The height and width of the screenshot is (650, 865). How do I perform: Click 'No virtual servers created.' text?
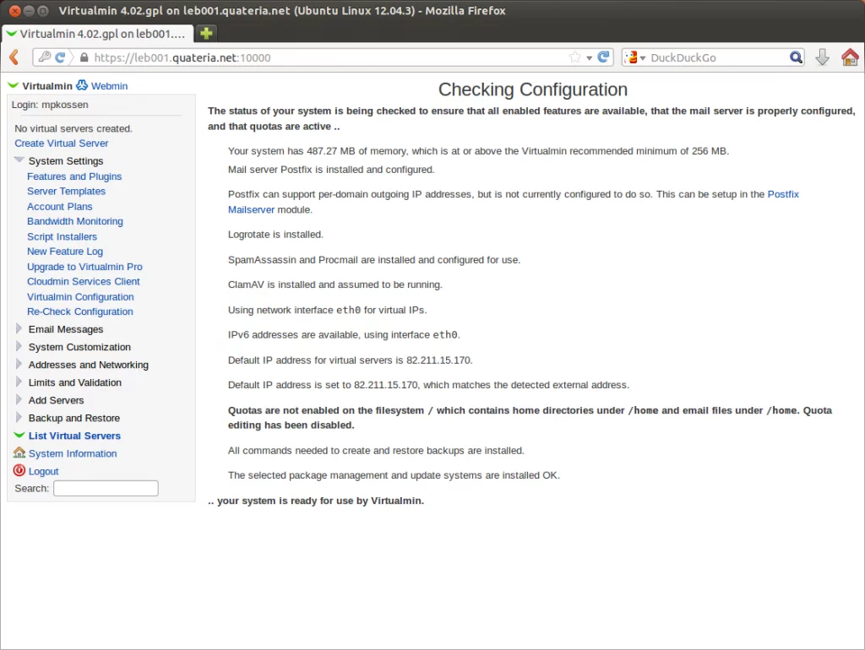[73, 129]
